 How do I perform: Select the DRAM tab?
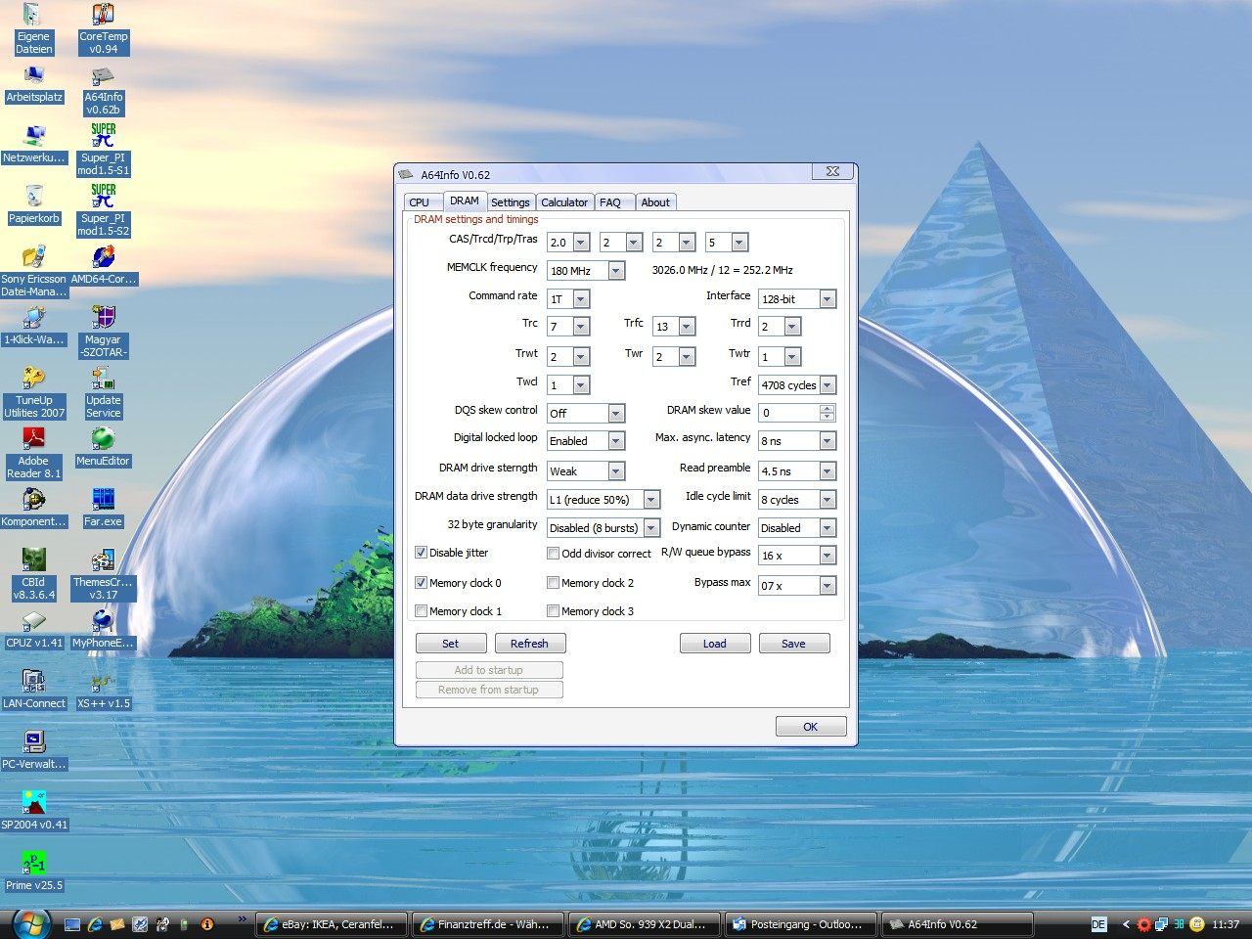point(465,201)
